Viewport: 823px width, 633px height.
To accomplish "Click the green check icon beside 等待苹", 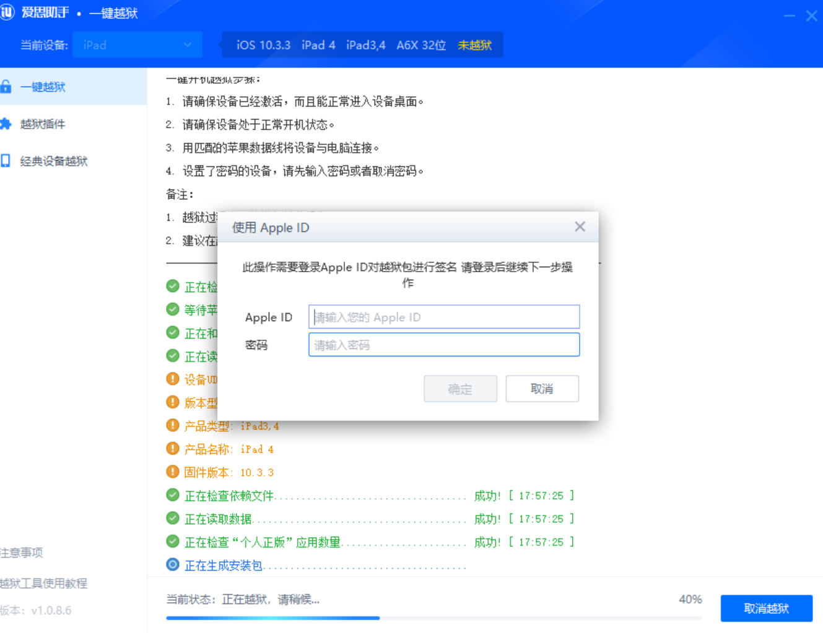I will (x=173, y=309).
